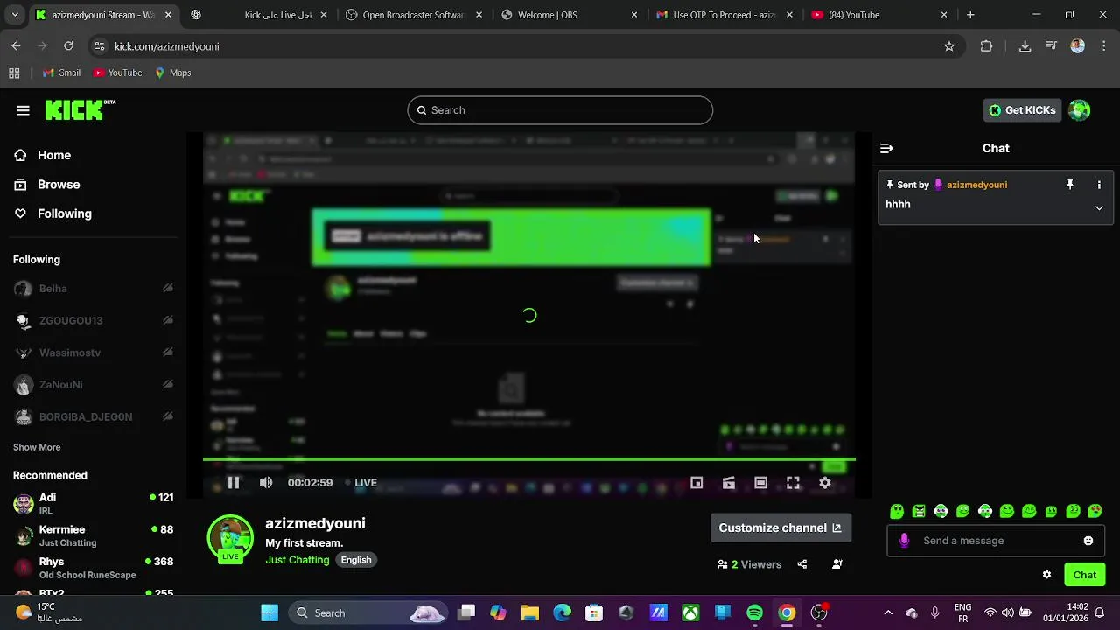Insert the last emote with hearts

pos(1095,511)
